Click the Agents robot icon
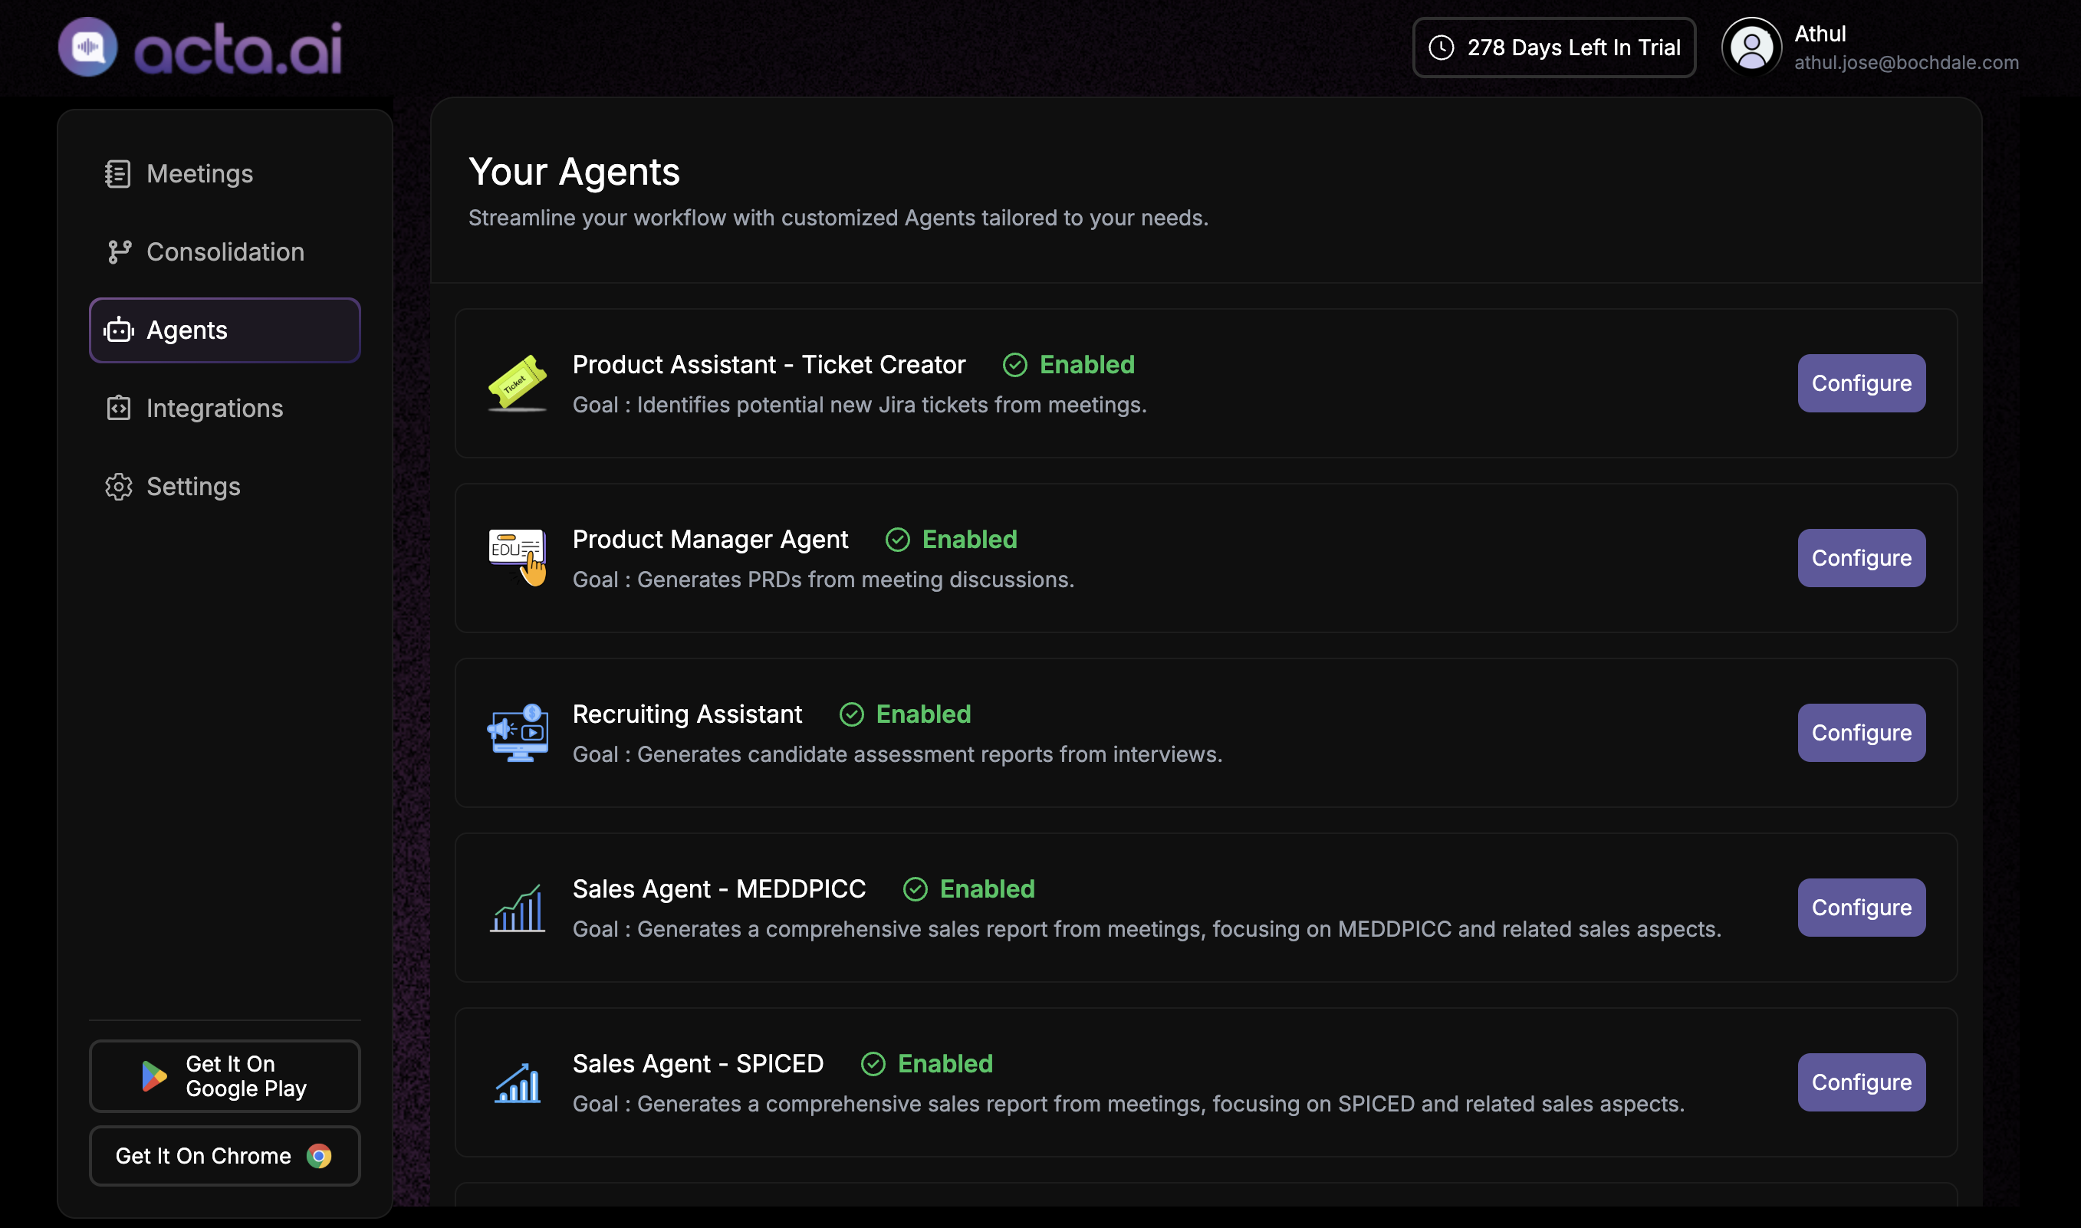Image resolution: width=2081 pixels, height=1228 pixels. coord(118,330)
